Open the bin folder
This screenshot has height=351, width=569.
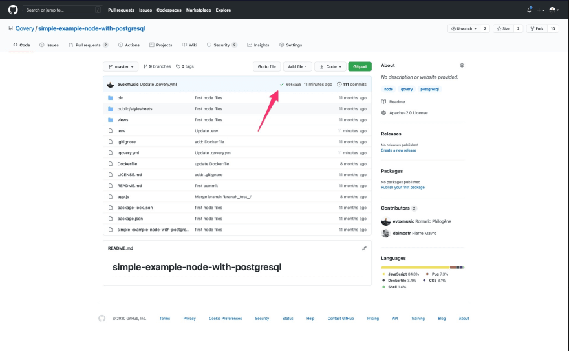tap(120, 98)
